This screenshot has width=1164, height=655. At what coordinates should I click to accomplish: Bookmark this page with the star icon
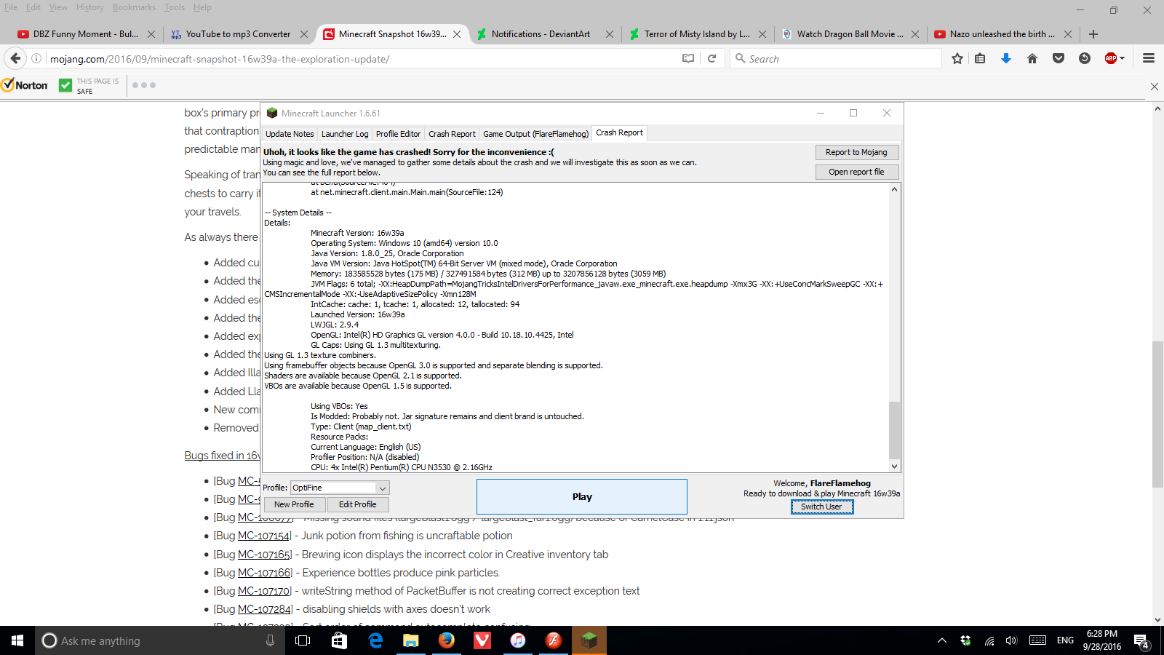(x=957, y=58)
